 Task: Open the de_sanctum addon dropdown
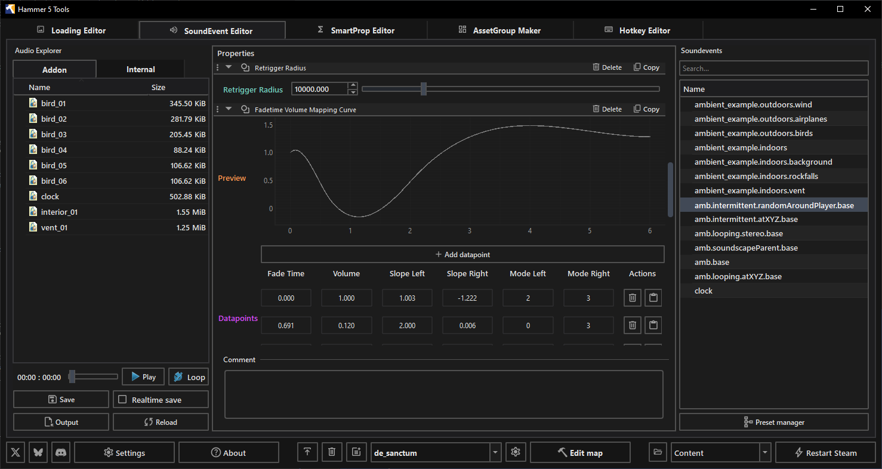click(495, 452)
